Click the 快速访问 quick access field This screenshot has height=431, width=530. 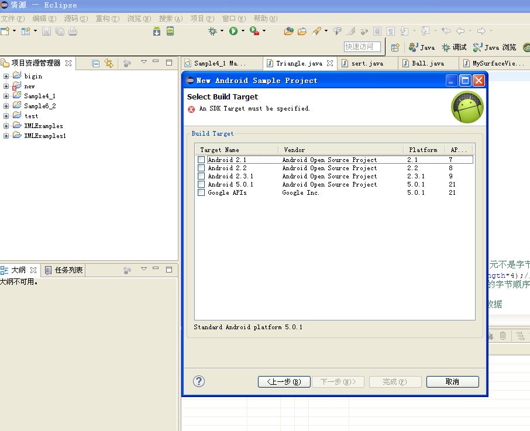(362, 47)
